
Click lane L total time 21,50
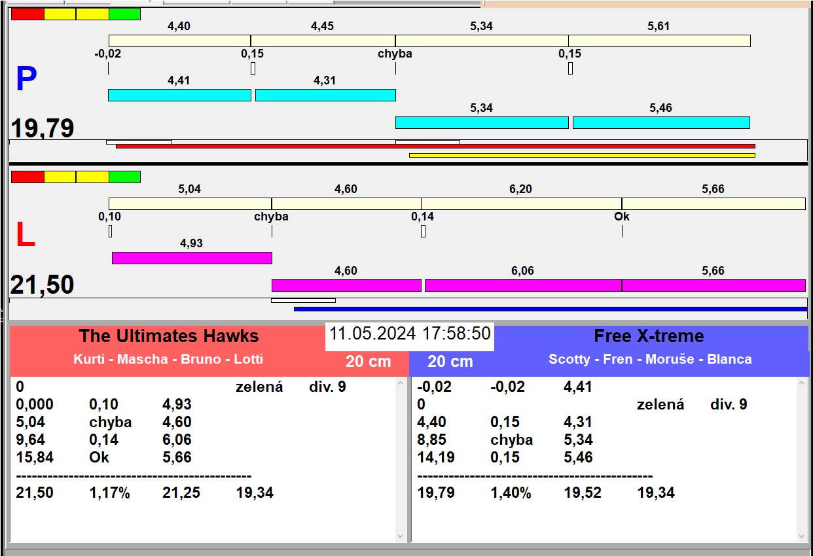pyautogui.click(x=42, y=285)
